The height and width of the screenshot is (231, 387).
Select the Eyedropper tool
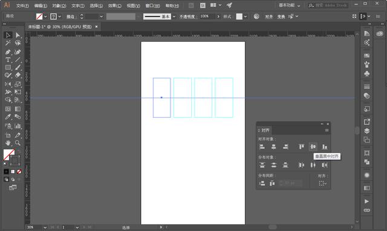pos(8,117)
